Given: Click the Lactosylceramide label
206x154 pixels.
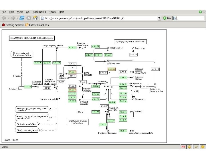Looking at the screenshot, I should pos(48,99).
